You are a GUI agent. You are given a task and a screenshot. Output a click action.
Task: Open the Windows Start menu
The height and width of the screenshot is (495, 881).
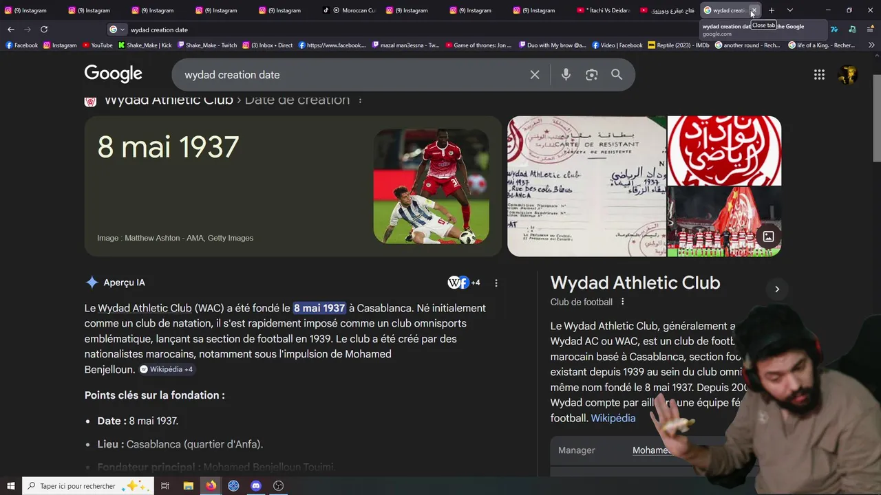[x=10, y=485]
